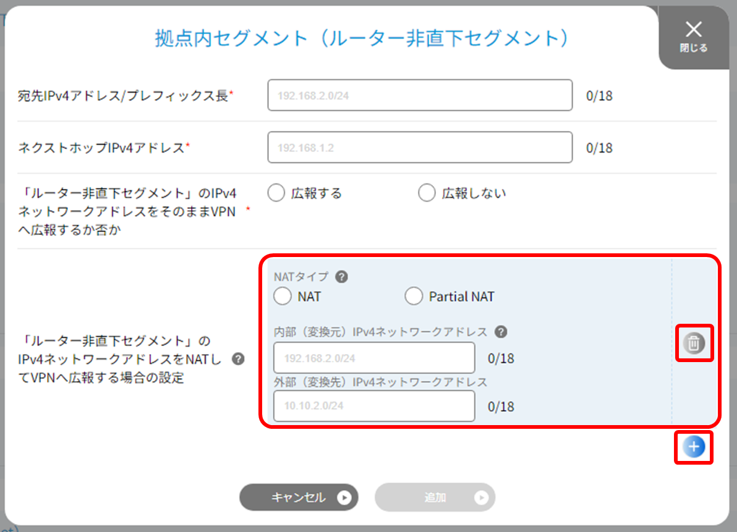Click the 追加 button
Viewport: 737px width, 532px height.
pos(435,497)
